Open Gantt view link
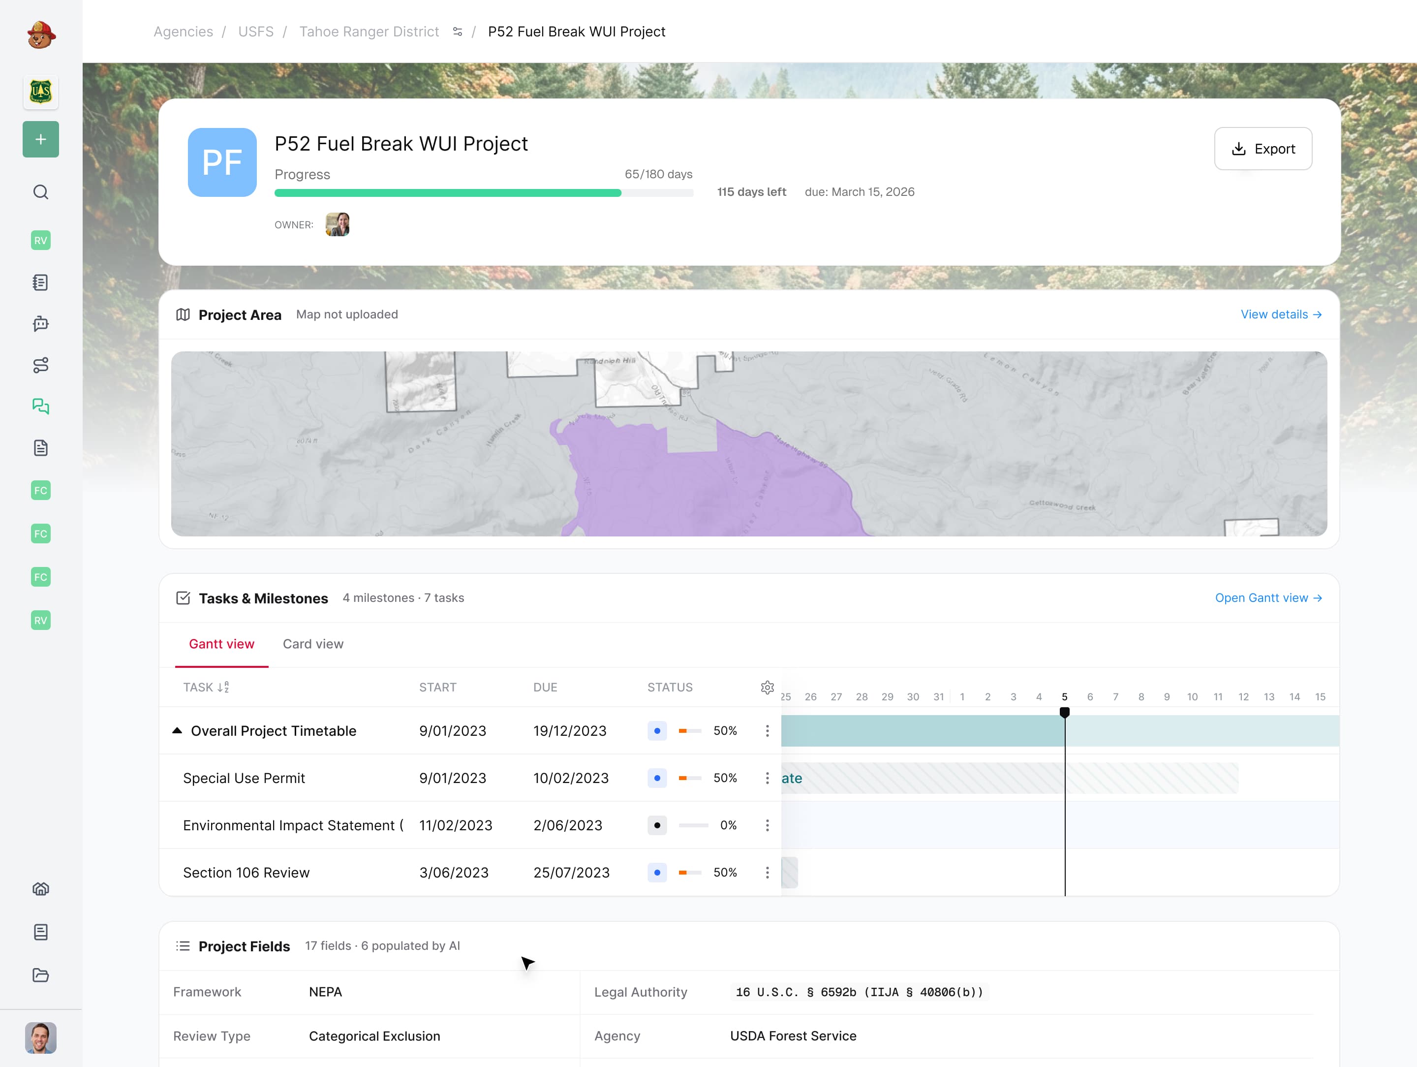Screen dimensions: 1417x1067 [x=1268, y=598]
